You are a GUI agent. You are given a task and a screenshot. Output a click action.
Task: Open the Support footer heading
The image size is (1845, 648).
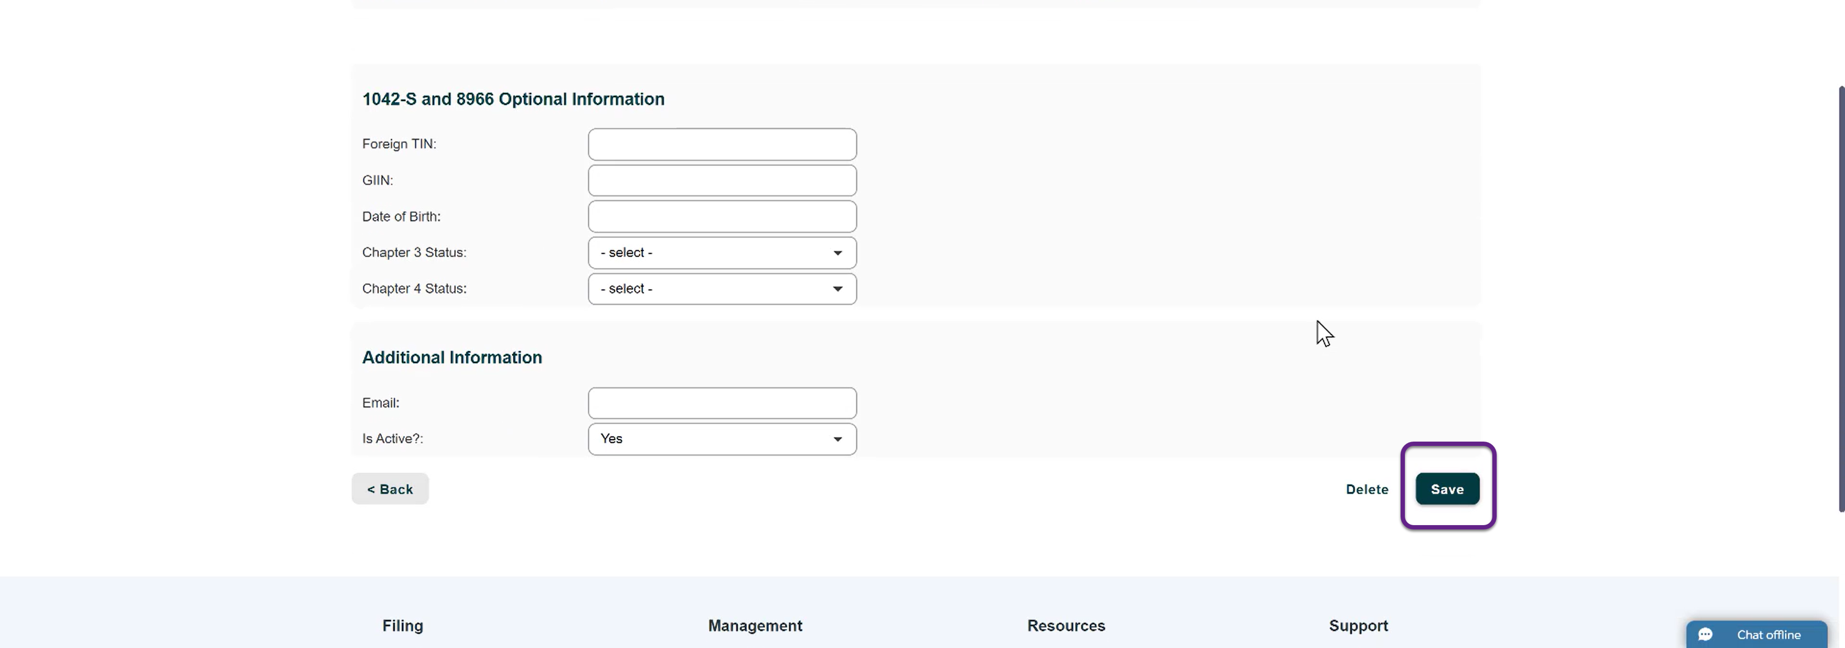(1358, 626)
